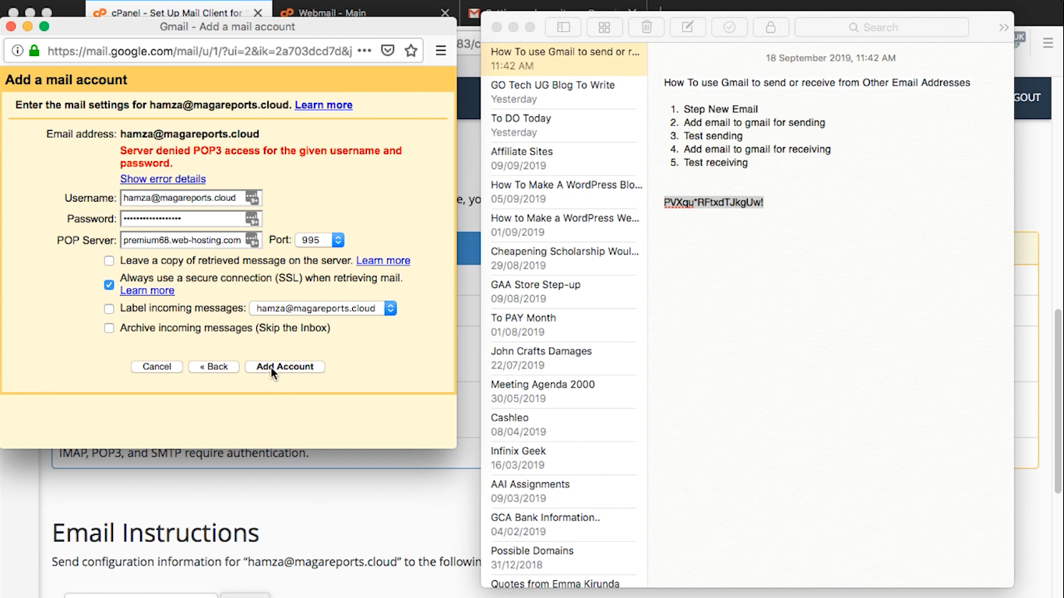Image resolution: width=1064 pixels, height=598 pixels.
Task: Enable Archive incoming messages checkbox
Action: [109, 329]
